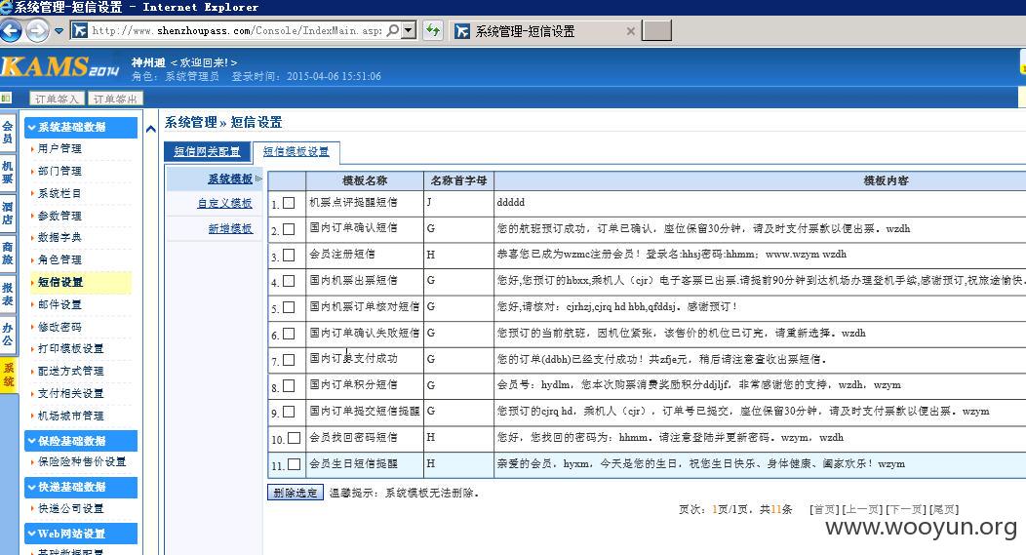Click the search magnifier in address bar
Image resolution: width=1026 pixels, height=555 pixels.
393,30
